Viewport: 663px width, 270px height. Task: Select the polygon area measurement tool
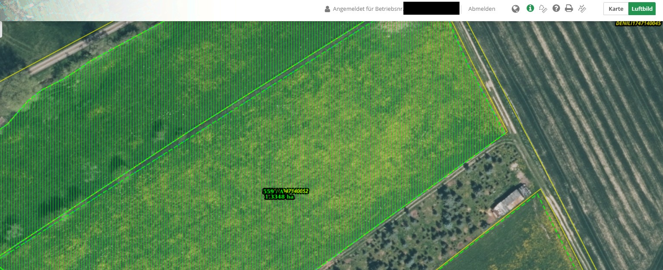pyautogui.click(x=543, y=9)
